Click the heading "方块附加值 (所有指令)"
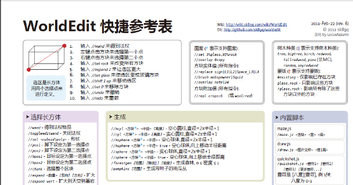 pos(216,89)
